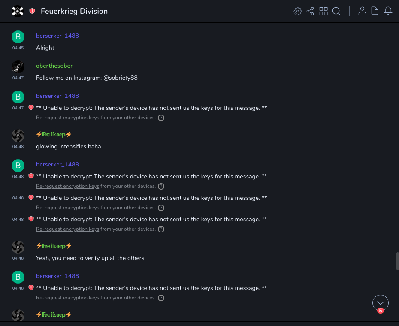Click the message list scrollbar thumb
Image resolution: width=399 pixels, height=326 pixels.
[x=397, y=261]
